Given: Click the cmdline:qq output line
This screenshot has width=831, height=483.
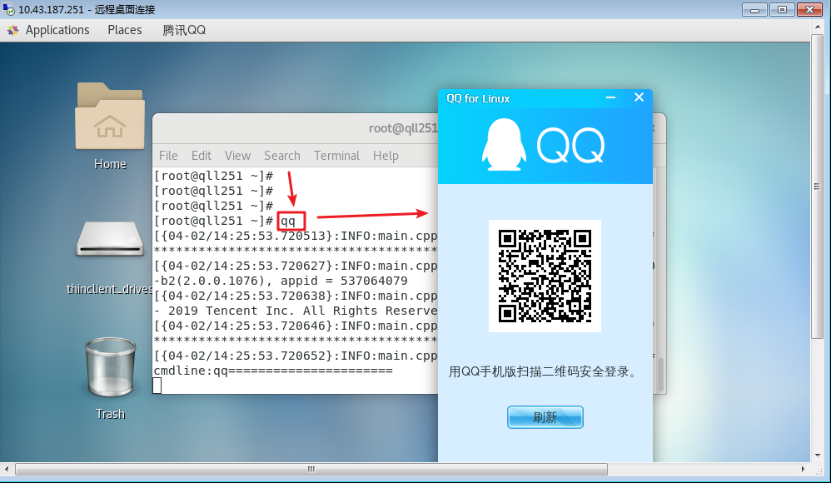Looking at the screenshot, I should click(273, 371).
